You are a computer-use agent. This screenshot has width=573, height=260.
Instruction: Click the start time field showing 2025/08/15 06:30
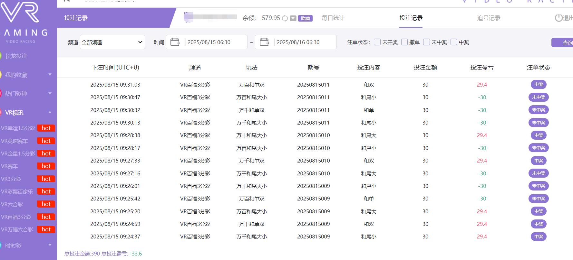(214, 42)
